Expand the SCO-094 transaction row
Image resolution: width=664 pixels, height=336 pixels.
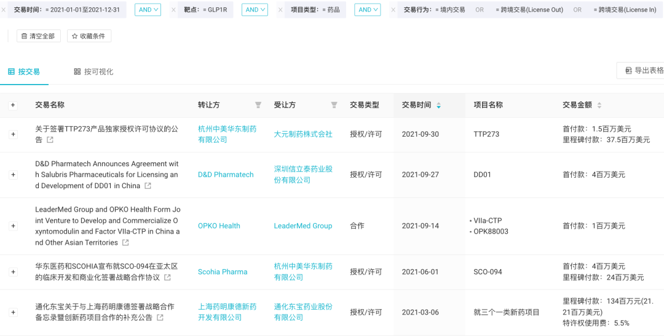point(13,272)
